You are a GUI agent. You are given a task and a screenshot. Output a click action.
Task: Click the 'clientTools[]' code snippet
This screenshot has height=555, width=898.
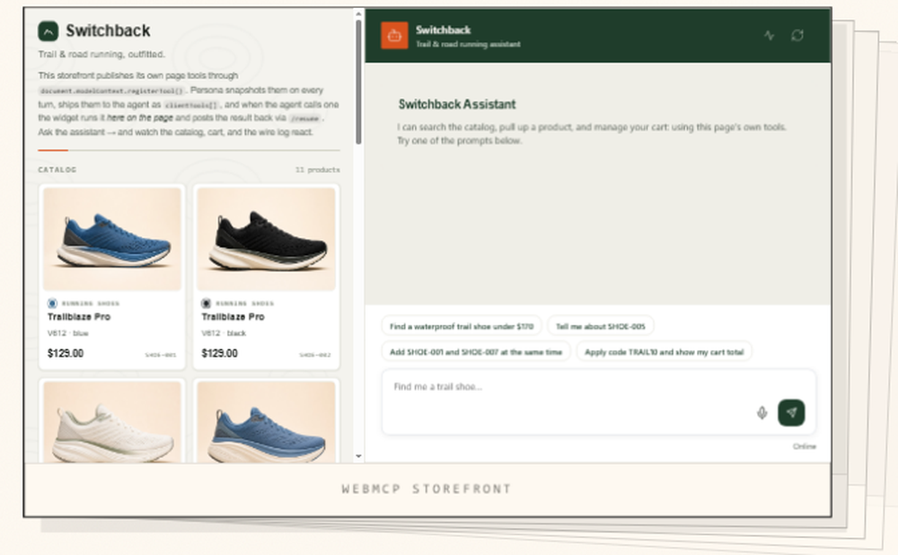pyautogui.click(x=191, y=105)
